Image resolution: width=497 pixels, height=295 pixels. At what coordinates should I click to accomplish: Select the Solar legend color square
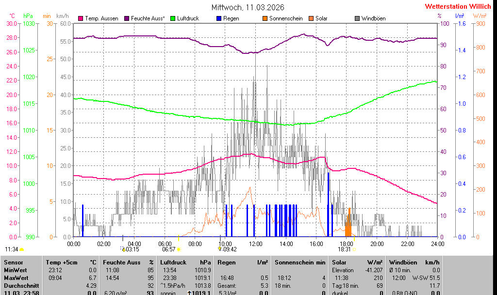(x=311, y=18)
